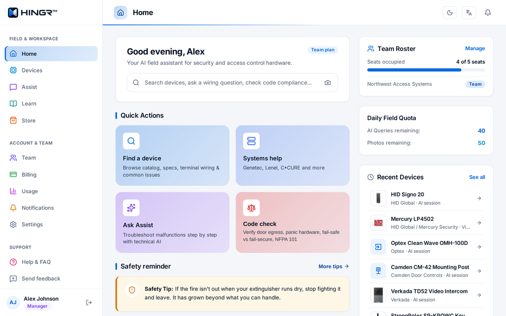This screenshot has height=316, width=506.
Task: Open the Learn section
Action: (51, 104)
